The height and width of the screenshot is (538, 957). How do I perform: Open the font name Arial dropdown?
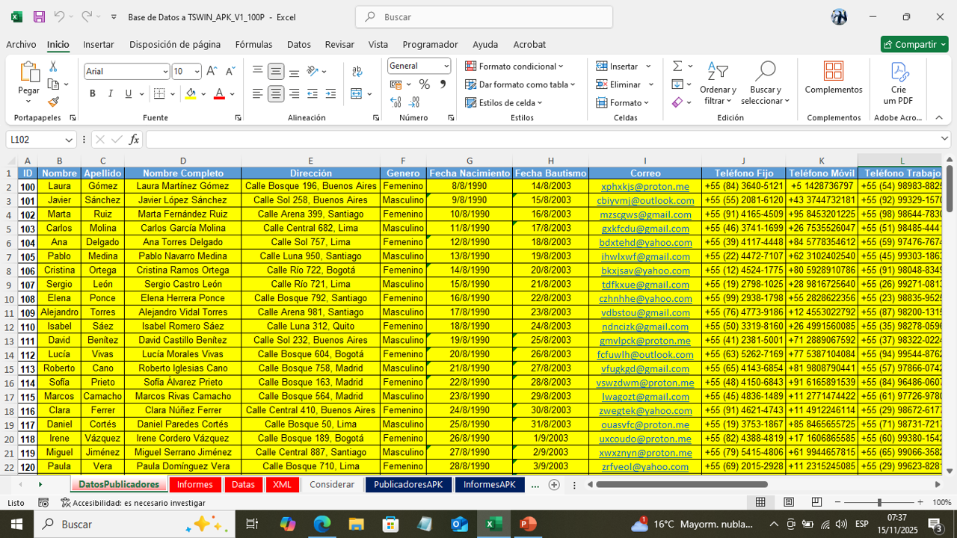165,72
